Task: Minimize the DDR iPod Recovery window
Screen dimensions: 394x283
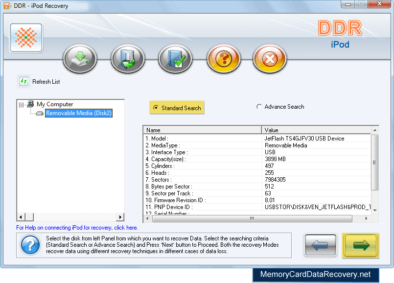Action: 348,4
